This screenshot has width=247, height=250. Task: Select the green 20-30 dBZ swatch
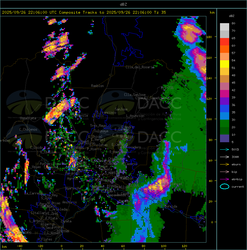pyautogui.click(x=224, y=123)
